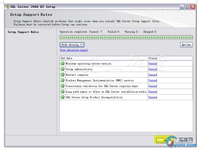
Task: Open the View detailed report link
Action: (x=74, y=50)
